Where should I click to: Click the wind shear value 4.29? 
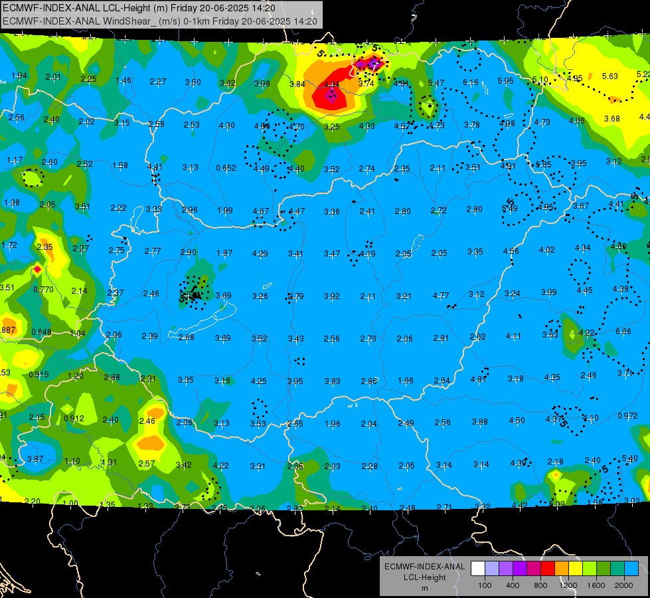point(260,254)
